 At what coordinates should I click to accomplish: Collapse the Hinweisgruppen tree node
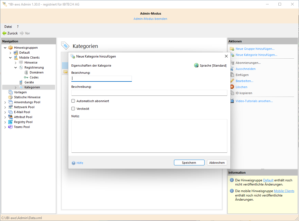(5, 48)
